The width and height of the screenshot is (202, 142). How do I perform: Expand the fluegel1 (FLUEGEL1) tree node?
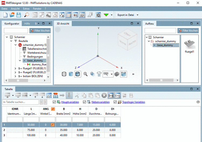pyautogui.click(x=15, y=68)
